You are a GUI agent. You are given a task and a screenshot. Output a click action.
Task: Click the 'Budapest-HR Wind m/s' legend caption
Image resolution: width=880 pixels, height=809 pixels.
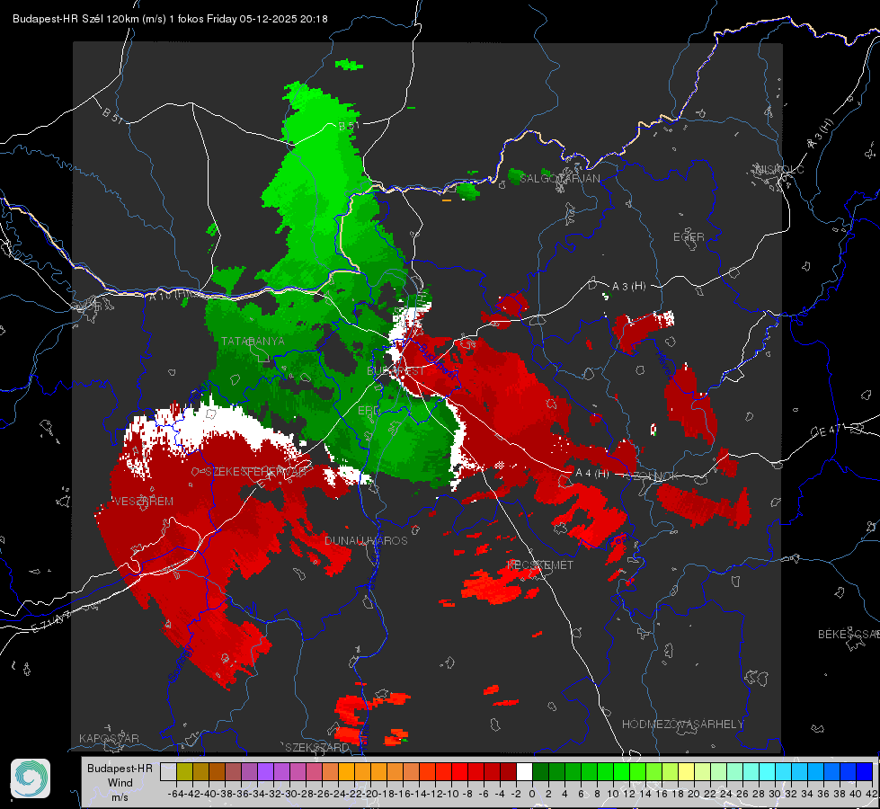(120, 782)
